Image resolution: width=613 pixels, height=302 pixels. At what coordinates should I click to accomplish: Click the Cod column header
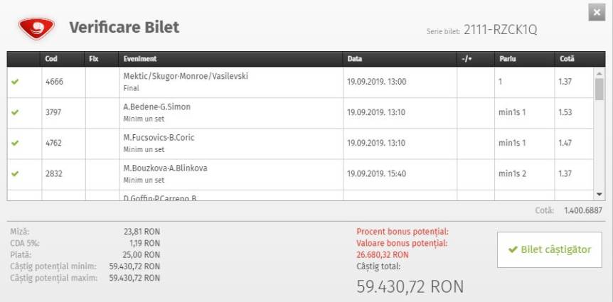50,59
